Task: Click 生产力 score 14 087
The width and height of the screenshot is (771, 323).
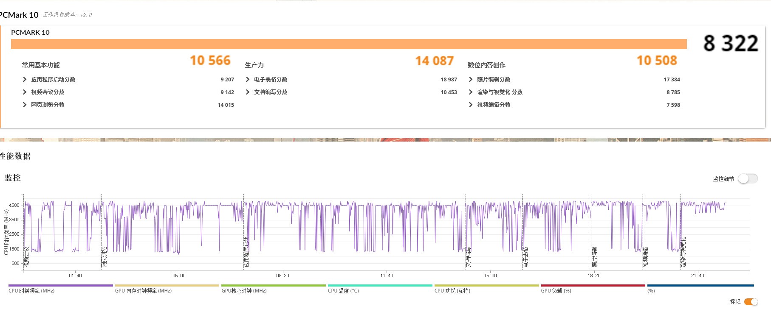Action: pos(435,61)
